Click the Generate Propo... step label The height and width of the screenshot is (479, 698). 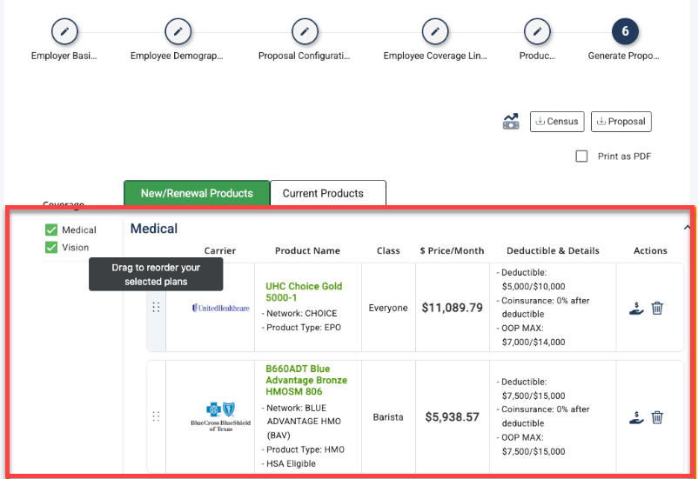624,56
